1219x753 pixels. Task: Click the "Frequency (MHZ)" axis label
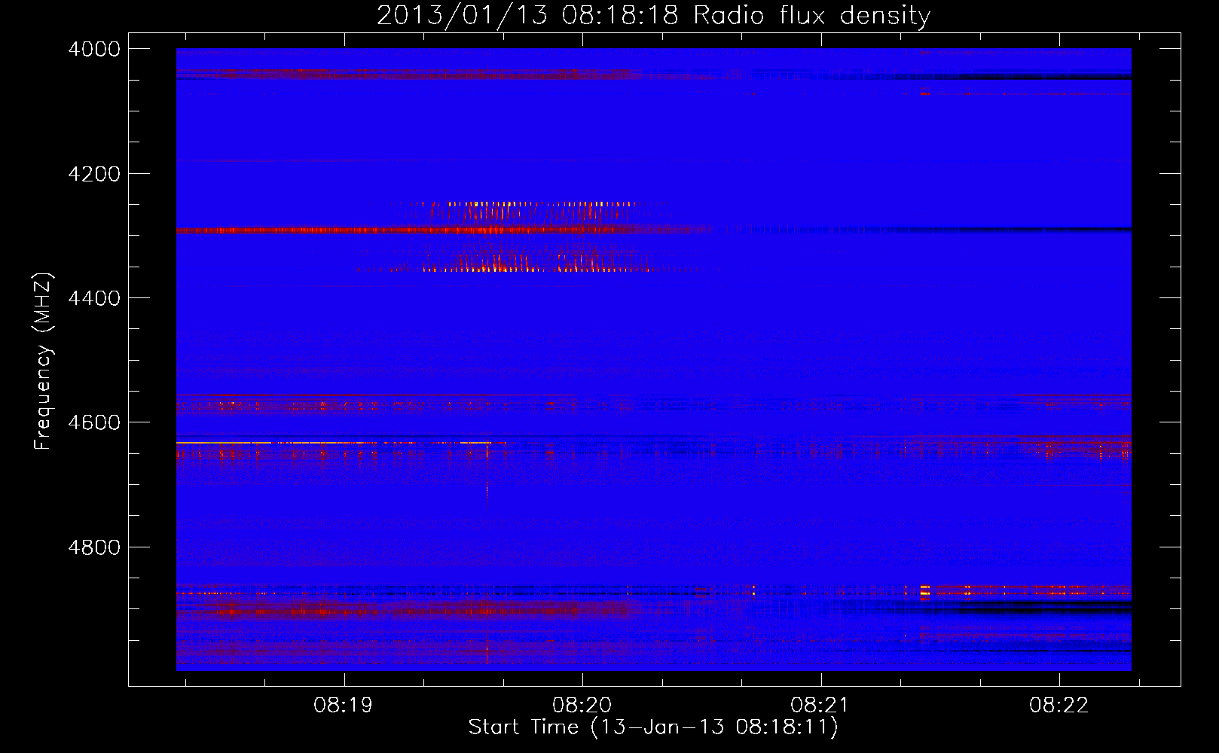click(43, 361)
